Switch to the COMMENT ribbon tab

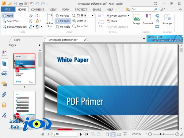[37, 10]
